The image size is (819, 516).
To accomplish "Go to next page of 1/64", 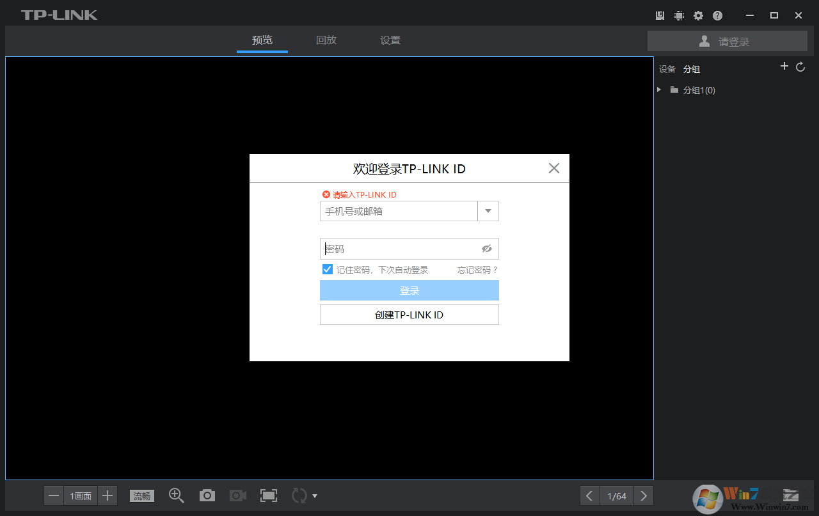I will pyautogui.click(x=644, y=496).
